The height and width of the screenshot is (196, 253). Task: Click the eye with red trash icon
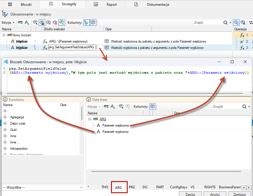pos(55,23)
